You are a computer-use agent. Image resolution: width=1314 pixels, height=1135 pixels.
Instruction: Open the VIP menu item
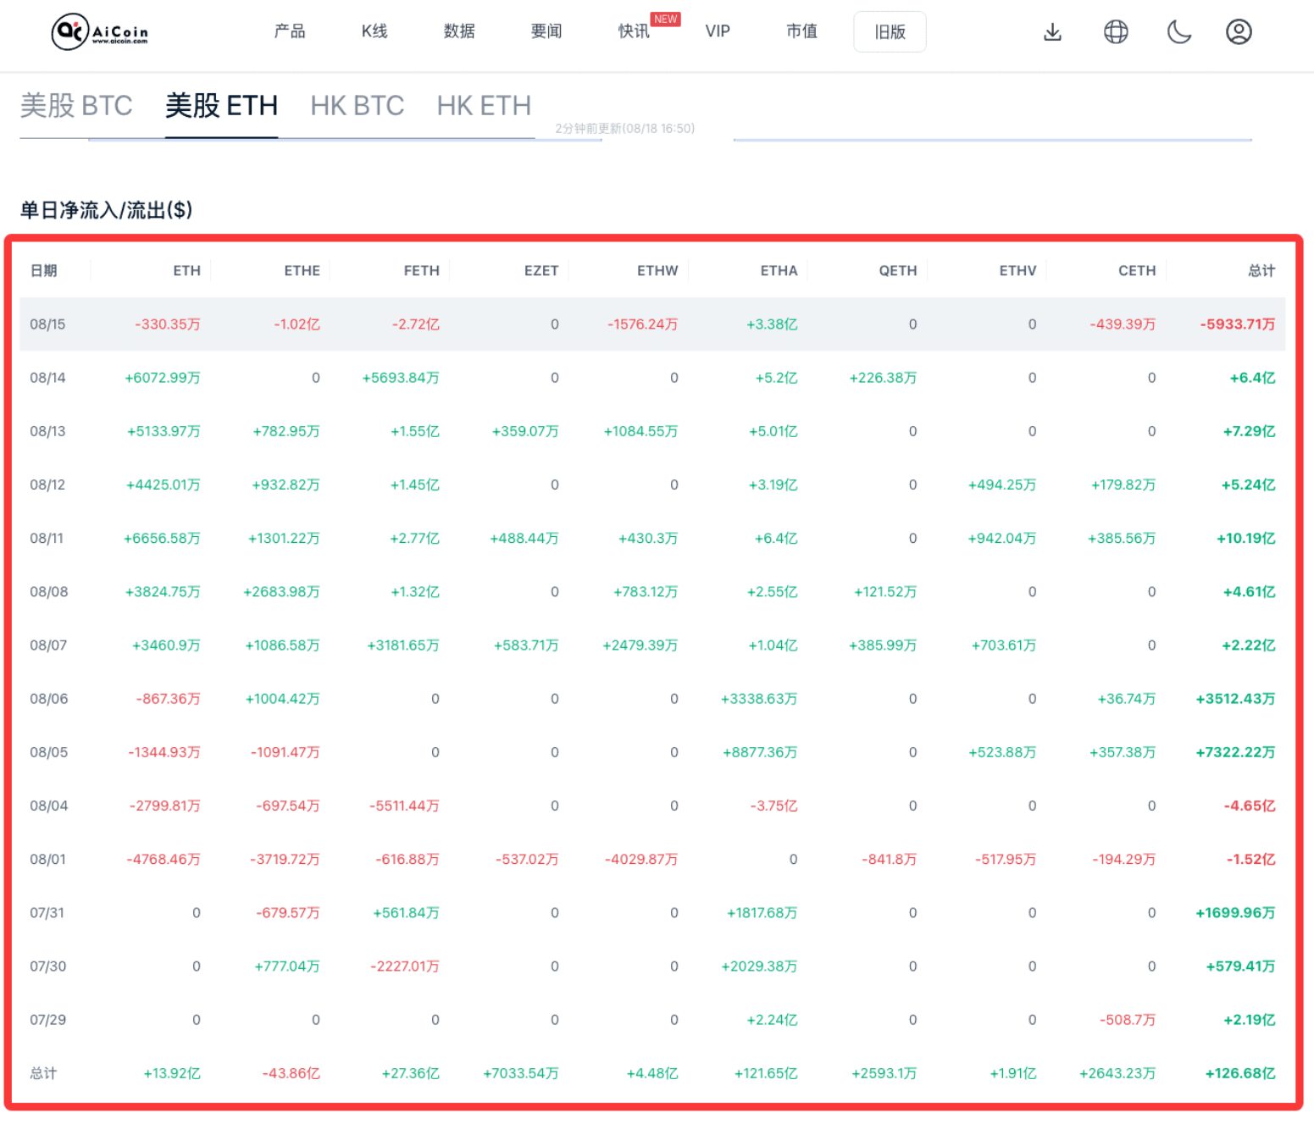(718, 31)
